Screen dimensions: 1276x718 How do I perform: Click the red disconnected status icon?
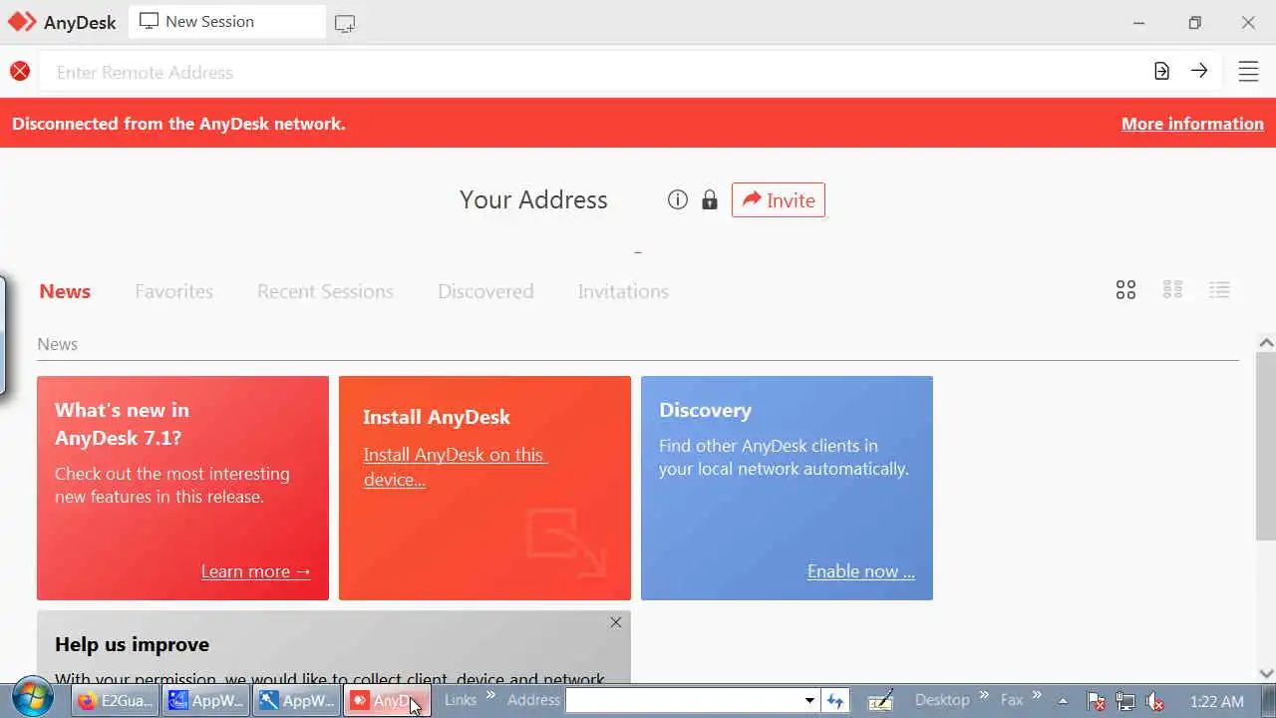click(20, 71)
